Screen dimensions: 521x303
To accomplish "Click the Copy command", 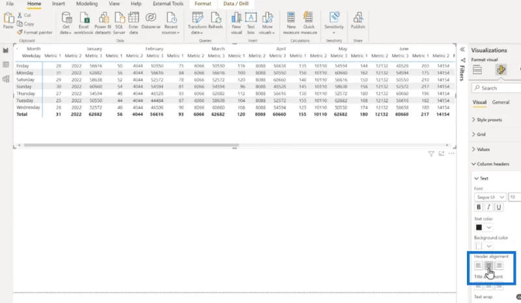I will coord(25,24).
